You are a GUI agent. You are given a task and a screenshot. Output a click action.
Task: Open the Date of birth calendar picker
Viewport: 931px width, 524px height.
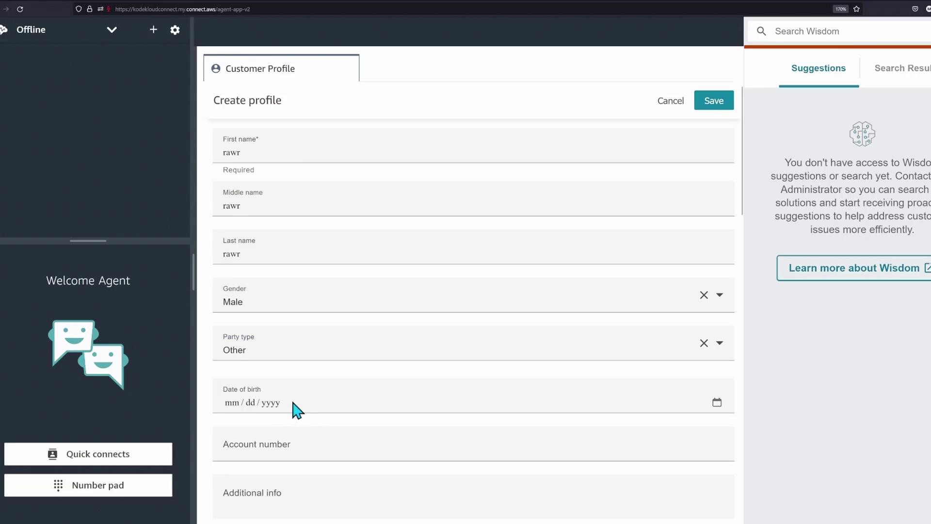click(717, 402)
